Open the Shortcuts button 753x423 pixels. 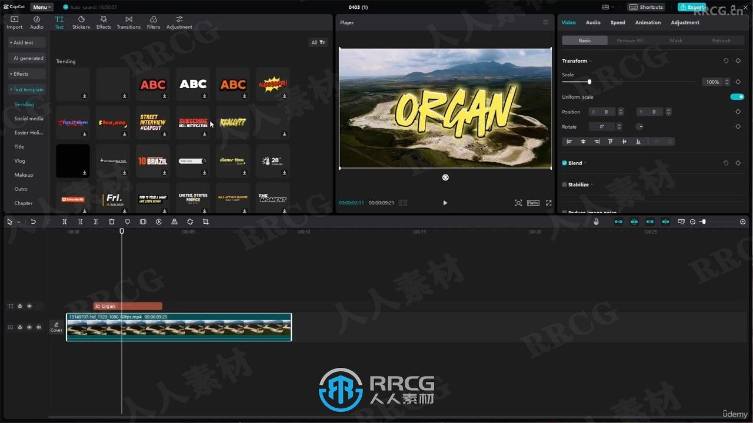click(646, 7)
